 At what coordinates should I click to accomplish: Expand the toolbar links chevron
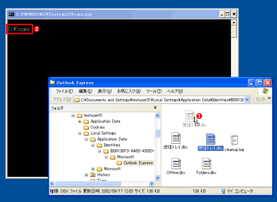tap(269, 98)
